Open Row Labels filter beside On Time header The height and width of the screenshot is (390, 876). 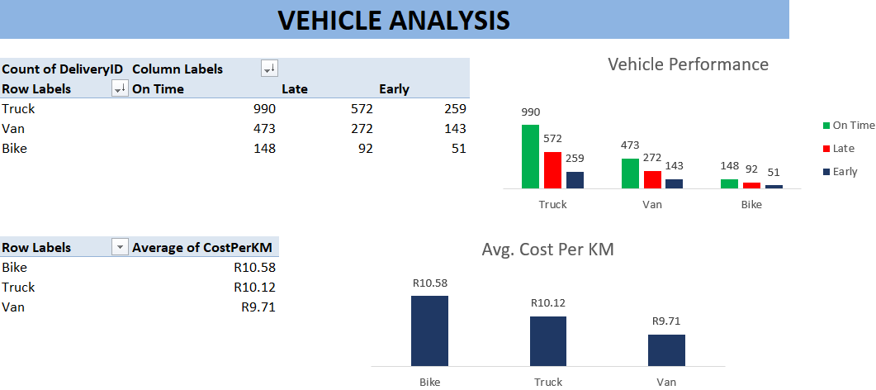pyautogui.click(x=120, y=89)
